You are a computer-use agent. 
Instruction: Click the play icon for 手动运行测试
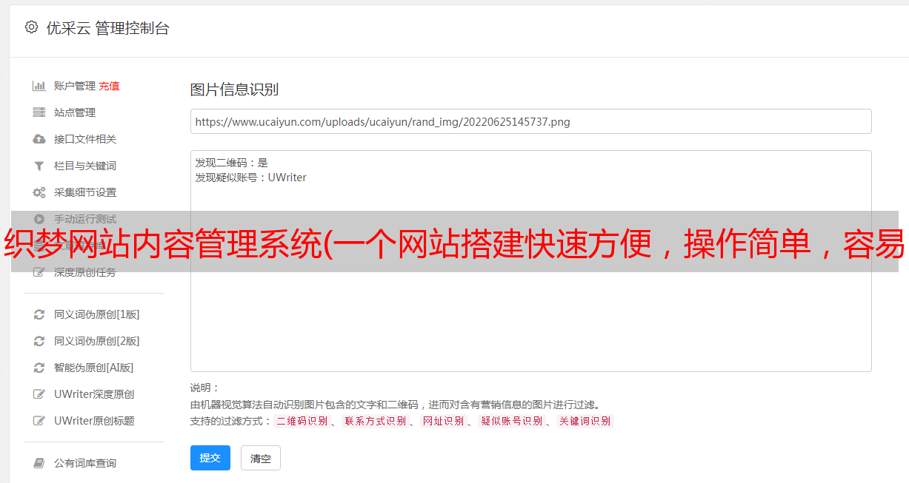pos(39,219)
